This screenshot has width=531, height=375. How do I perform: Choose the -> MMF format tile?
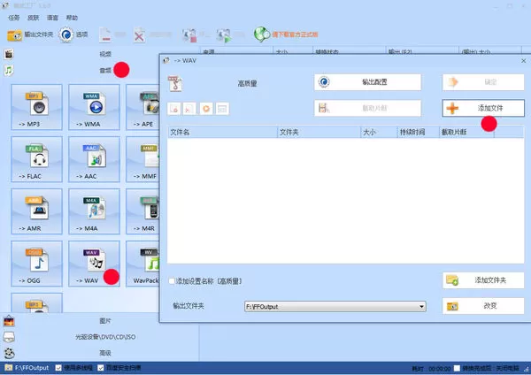pyautogui.click(x=142, y=159)
